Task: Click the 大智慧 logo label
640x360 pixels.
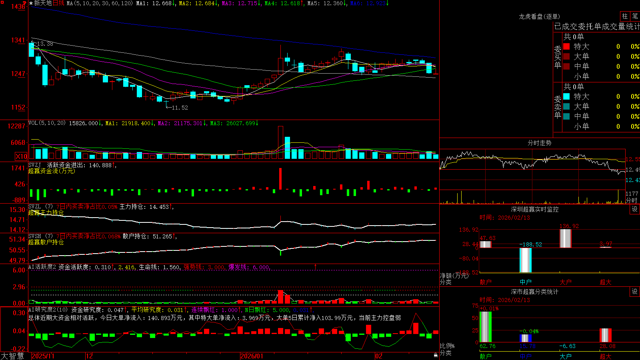Action: [12, 356]
